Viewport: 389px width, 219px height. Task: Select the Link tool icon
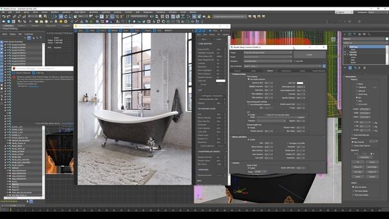point(15,16)
